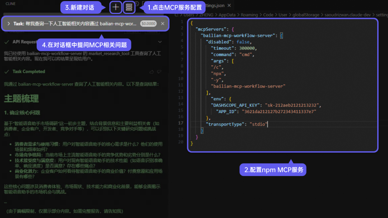Click line number 17 in the gutter
The width and height of the screenshot is (388, 218).
tap(181, 124)
